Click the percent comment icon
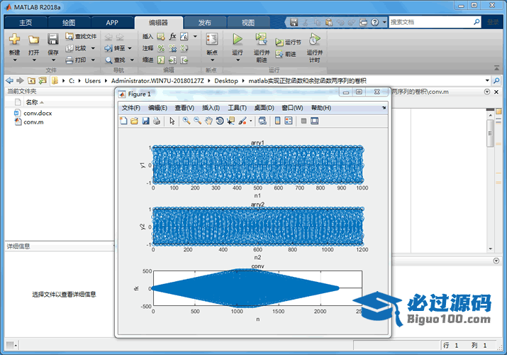The image size is (507, 355). coord(161,48)
